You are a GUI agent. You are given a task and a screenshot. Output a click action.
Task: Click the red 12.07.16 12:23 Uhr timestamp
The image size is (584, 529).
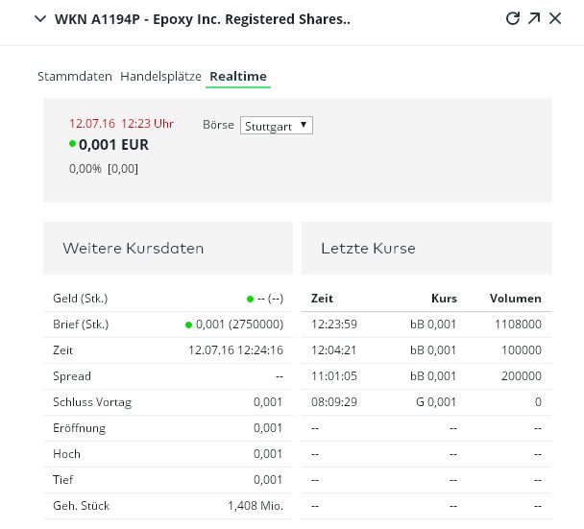121,124
